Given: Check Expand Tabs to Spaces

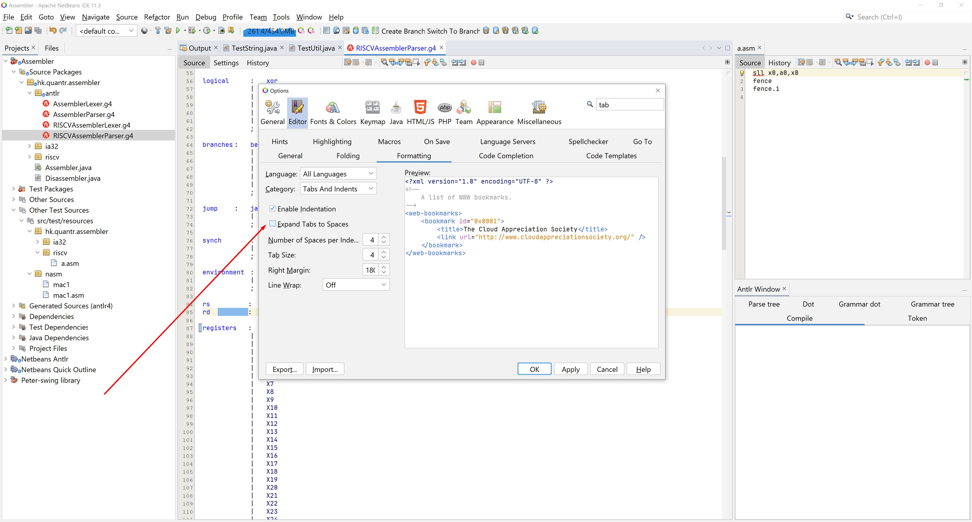Looking at the screenshot, I should (272, 223).
